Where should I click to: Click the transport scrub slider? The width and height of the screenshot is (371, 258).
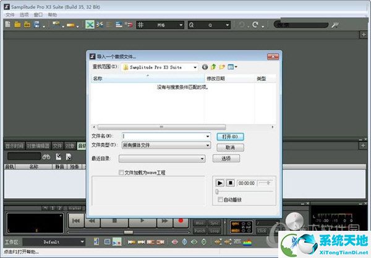coord(129,233)
